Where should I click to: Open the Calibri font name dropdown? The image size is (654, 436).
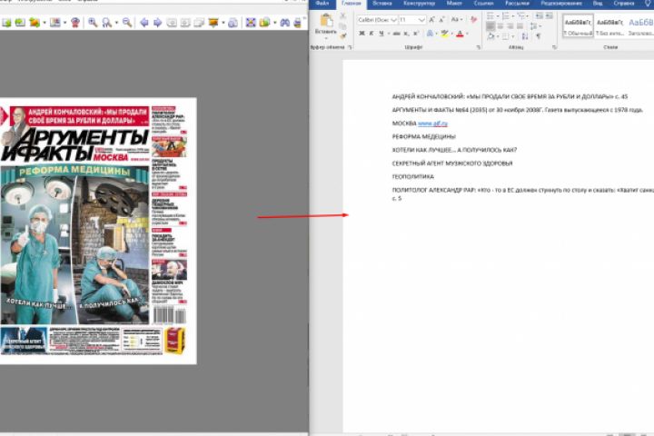point(393,20)
